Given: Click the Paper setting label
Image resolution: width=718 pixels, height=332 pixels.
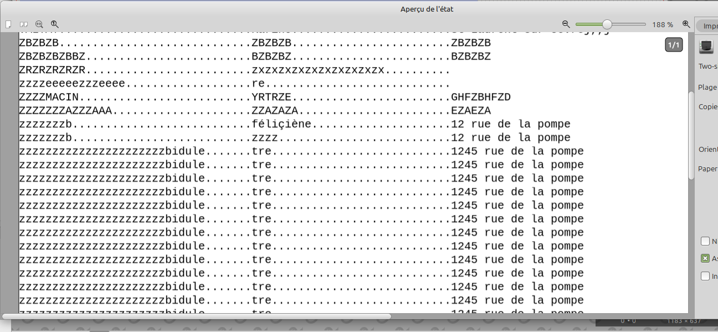Looking at the screenshot, I should click(x=707, y=169).
